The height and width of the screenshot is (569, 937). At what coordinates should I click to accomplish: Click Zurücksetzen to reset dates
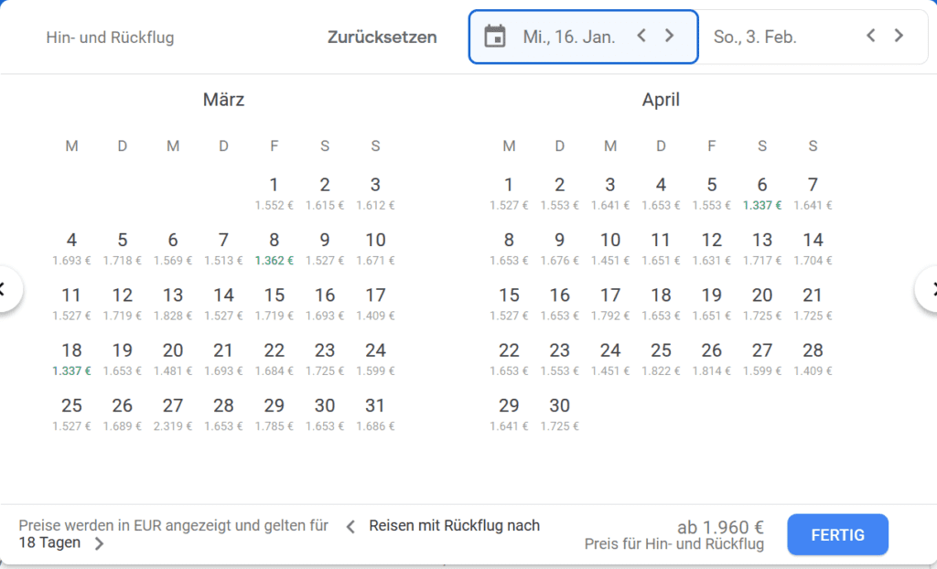coord(382,38)
